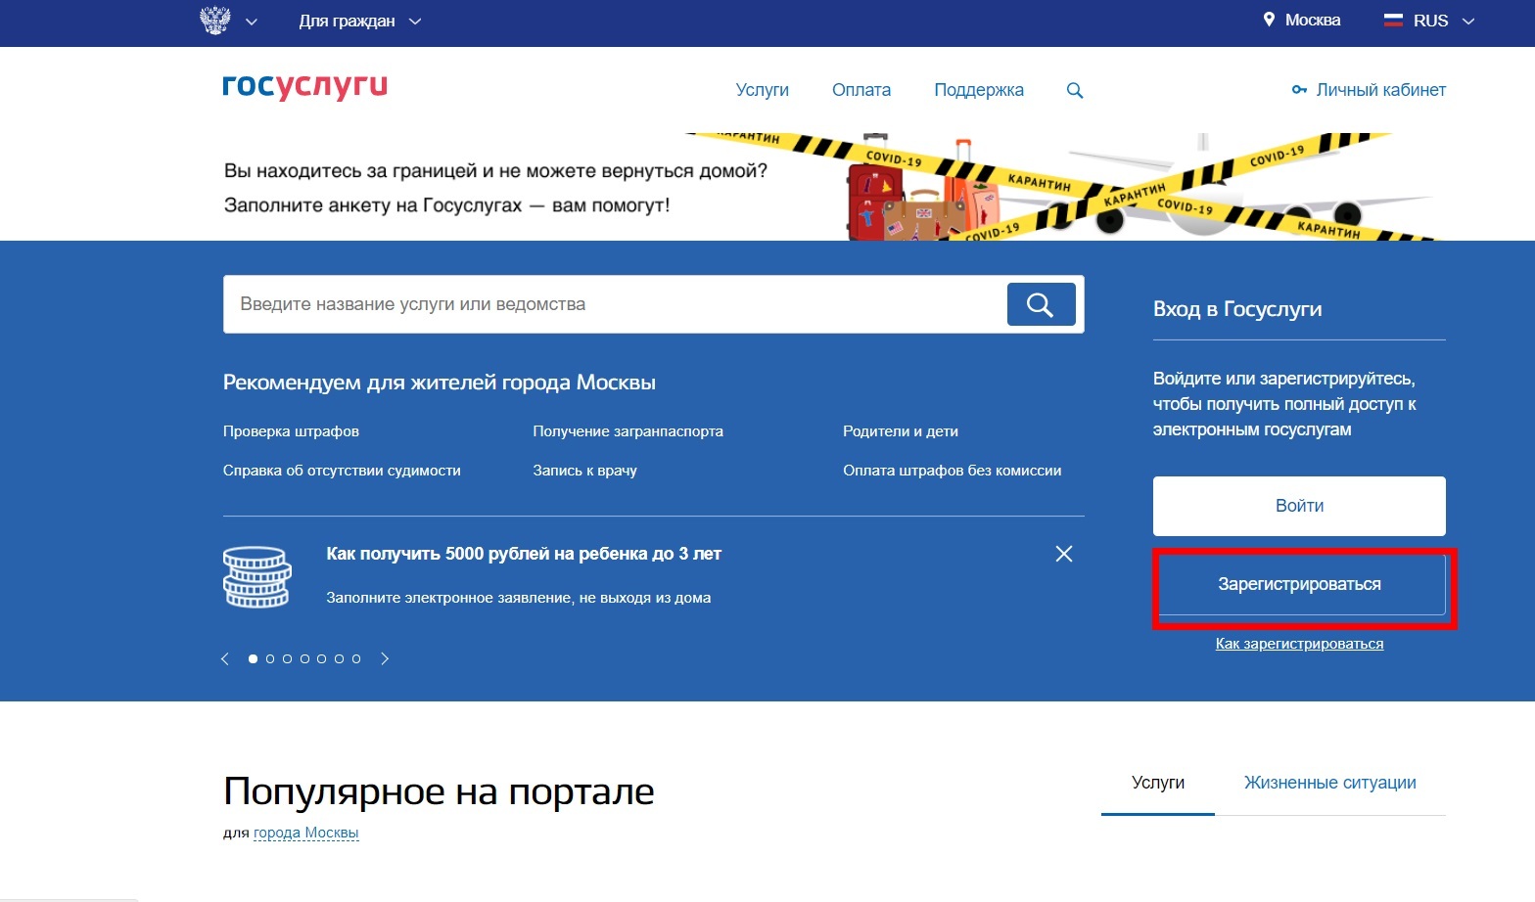Click the 'Зарегистрироваться' button
The height and width of the screenshot is (902, 1535).
(1299, 585)
